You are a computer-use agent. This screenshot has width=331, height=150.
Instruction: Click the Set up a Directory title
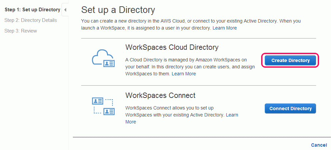pos(118,10)
